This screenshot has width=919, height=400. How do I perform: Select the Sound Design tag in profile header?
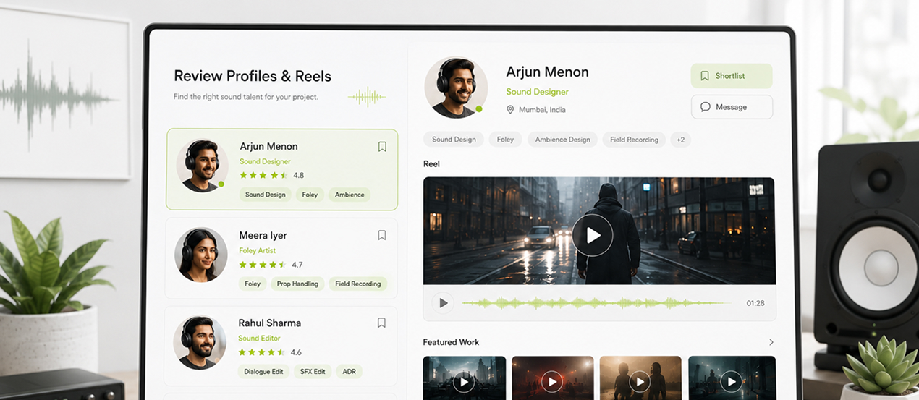point(454,140)
